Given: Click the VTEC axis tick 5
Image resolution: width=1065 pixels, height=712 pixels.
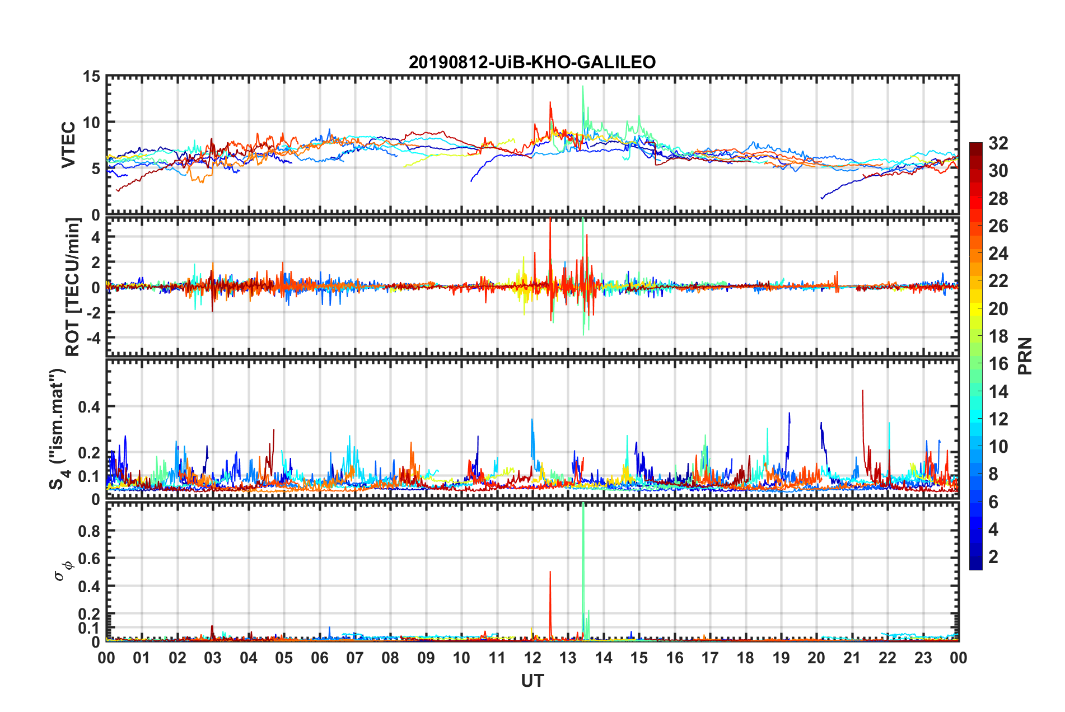Looking at the screenshot, I should [96, 168].
